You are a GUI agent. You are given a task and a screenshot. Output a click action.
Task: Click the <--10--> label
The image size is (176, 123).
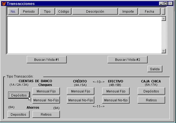point(99,82)
